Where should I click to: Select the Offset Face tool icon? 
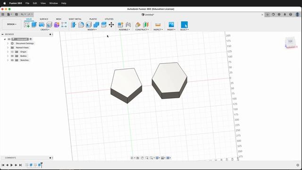104,25
